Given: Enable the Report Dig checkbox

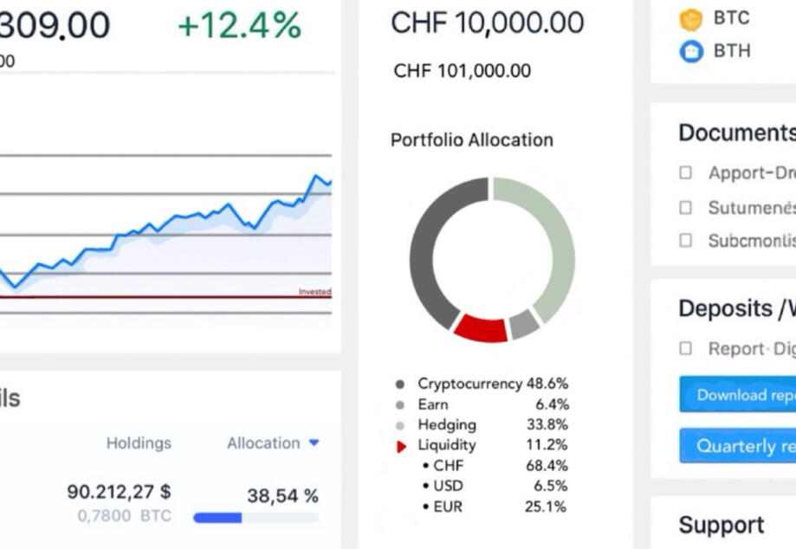Looking at the screenshot, I should tap(686, 348).
